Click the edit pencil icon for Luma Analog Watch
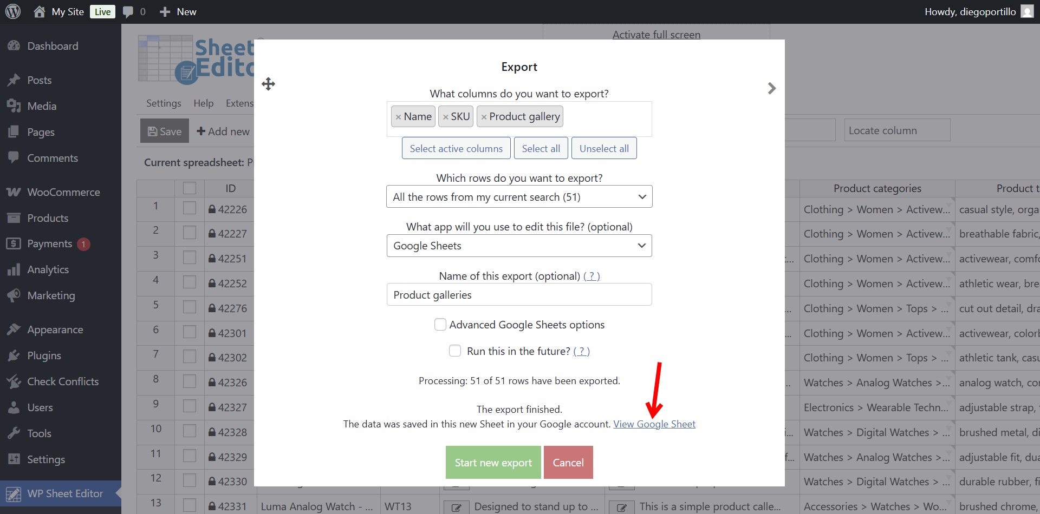 [x=457, y=507]
